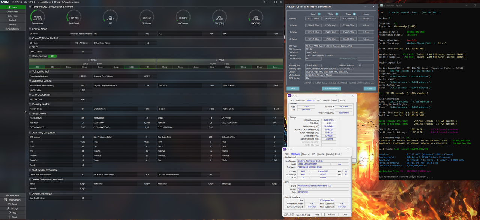Collapse the DRAM Timing Configuration section
The height and width of the screenshot is (220, 480).
click(30, 132)
